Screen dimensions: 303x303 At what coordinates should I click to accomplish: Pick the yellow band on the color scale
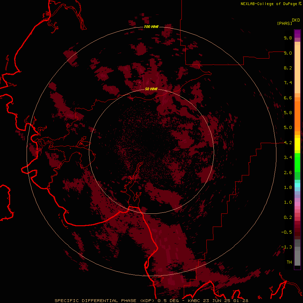[x=297, y=144]
